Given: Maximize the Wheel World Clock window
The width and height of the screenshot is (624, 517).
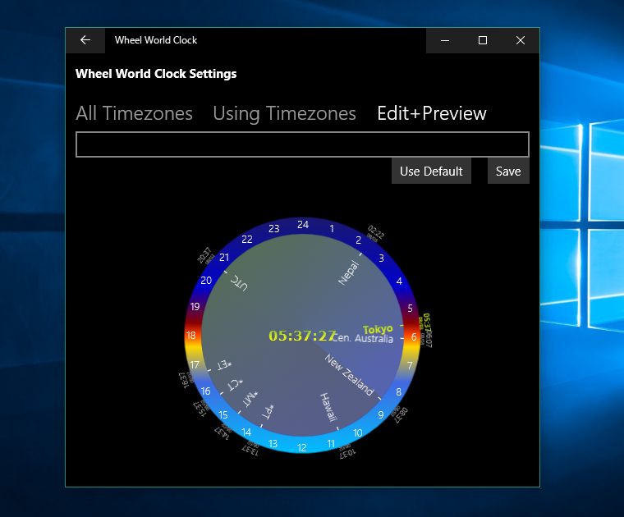Looking at the screenshot, I should coord(483,40).
